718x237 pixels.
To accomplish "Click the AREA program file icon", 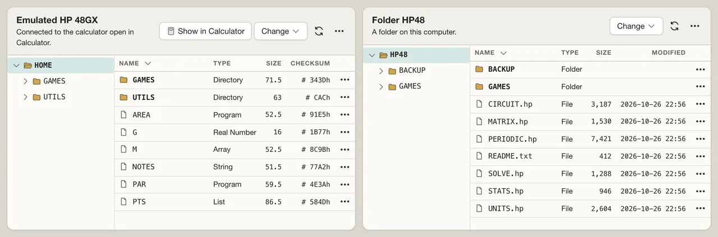I will coord(123,115).
